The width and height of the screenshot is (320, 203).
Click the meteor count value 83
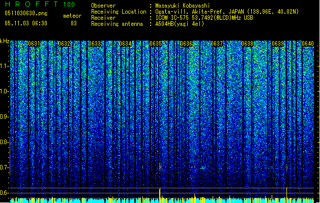74,23
